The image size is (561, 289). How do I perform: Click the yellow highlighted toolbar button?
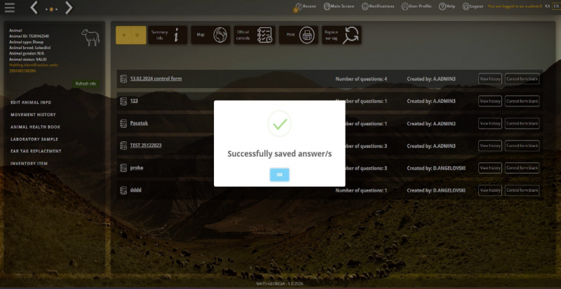click(x=131, y=35)
